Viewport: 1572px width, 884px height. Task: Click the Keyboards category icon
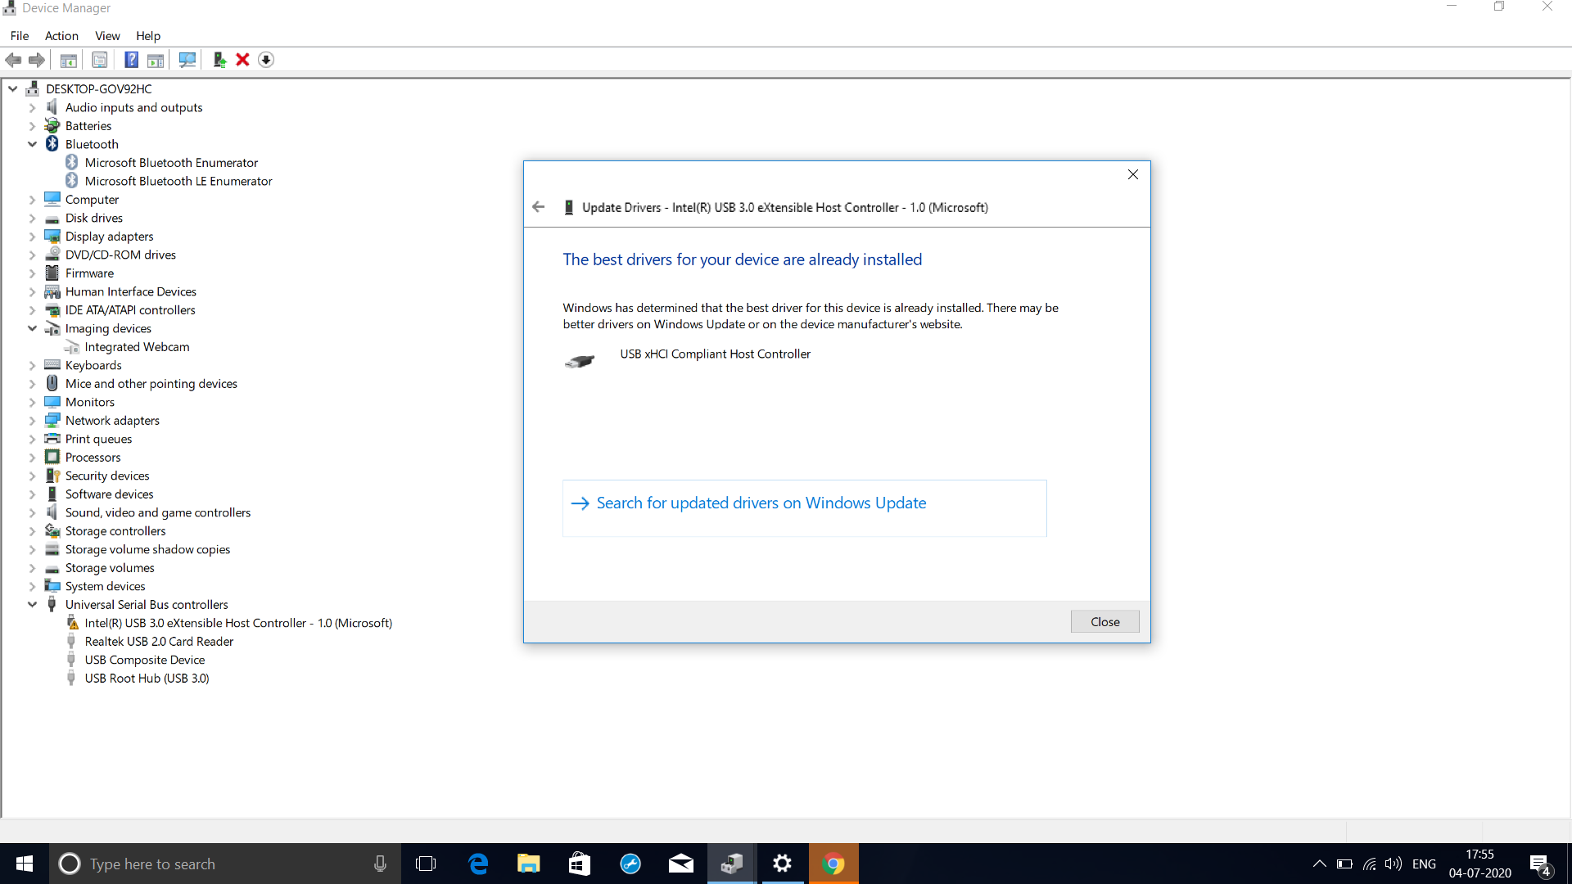[52, 365]
